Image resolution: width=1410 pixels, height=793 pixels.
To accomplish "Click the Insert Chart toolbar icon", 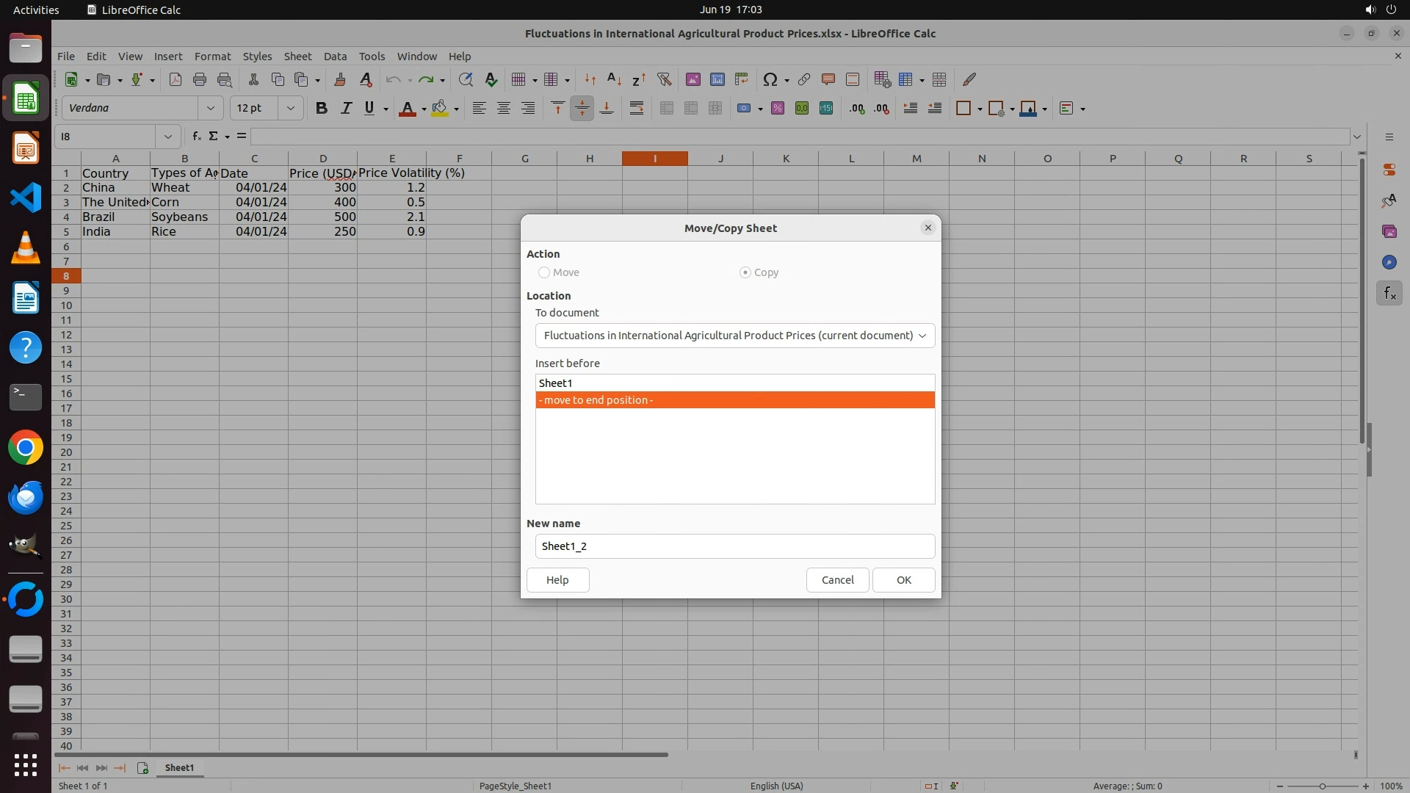I will click(717, 79).
